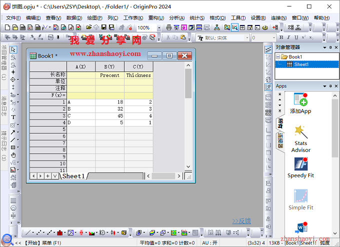
Task: Open the sheet list V button
Action: 55,176
